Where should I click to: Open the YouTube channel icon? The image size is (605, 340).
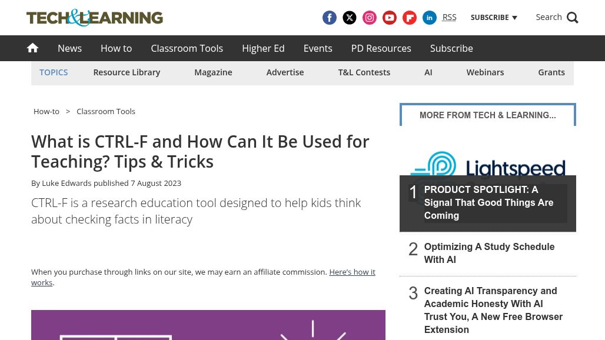coord(390,18)
